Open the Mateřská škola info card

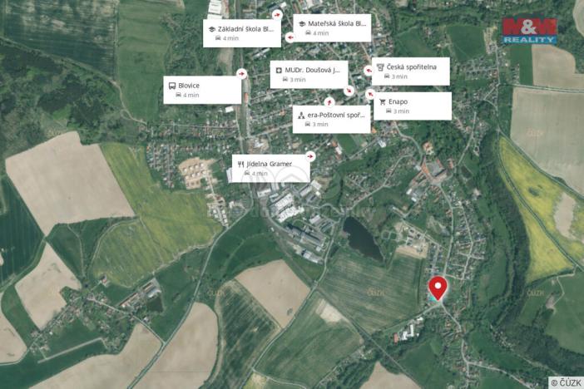click(x=332, y=28)
